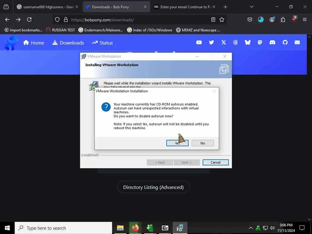Click the Import bookmarks toolbar item
312x234 pixels.
23,30
